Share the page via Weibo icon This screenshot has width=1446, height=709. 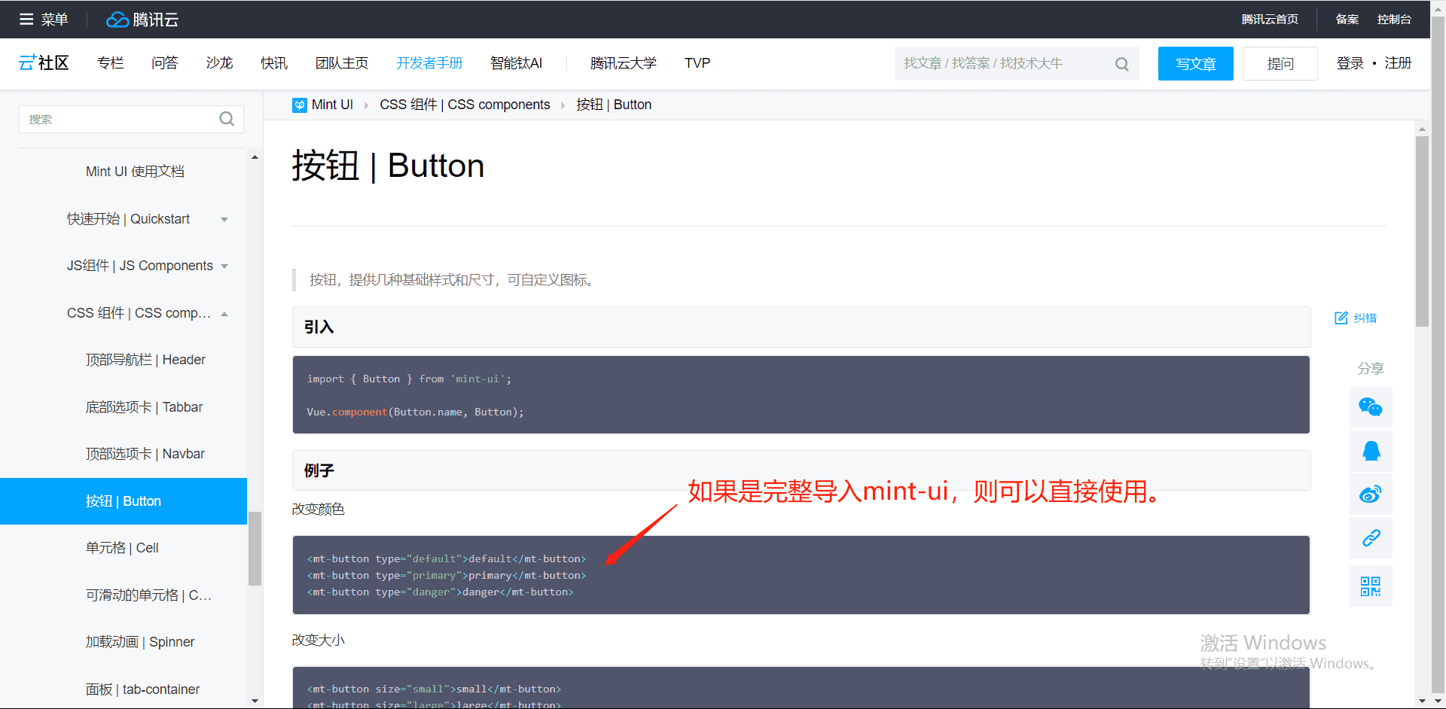coord(1371,494)
